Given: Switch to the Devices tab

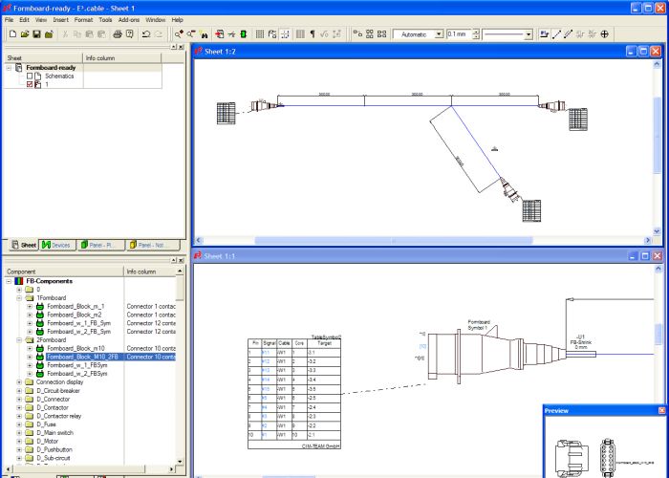Looking at the screenshot, I should coord(58,245).
